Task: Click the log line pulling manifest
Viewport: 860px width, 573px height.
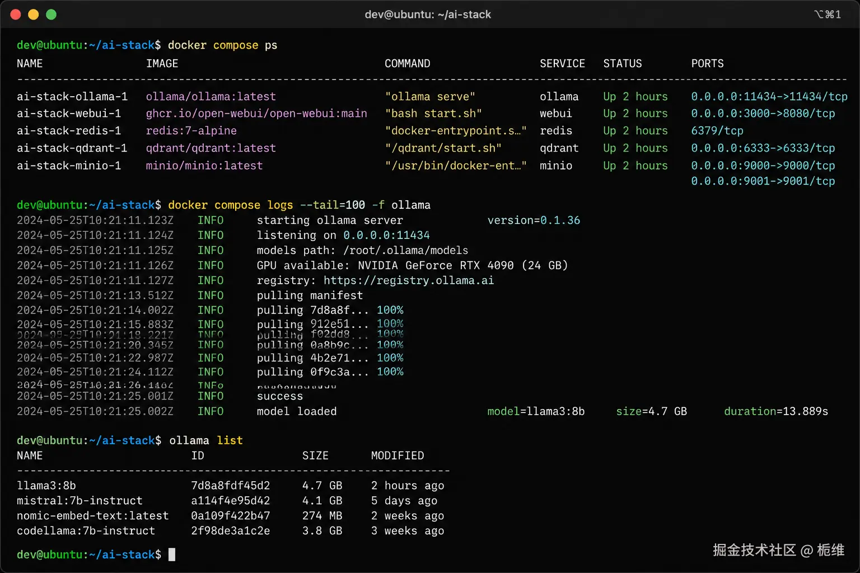Action: pos(310,295)
